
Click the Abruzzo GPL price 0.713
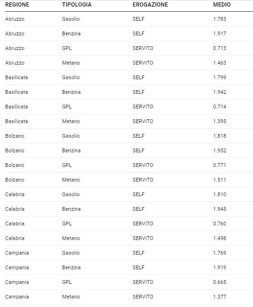click(x=220, y=48)
